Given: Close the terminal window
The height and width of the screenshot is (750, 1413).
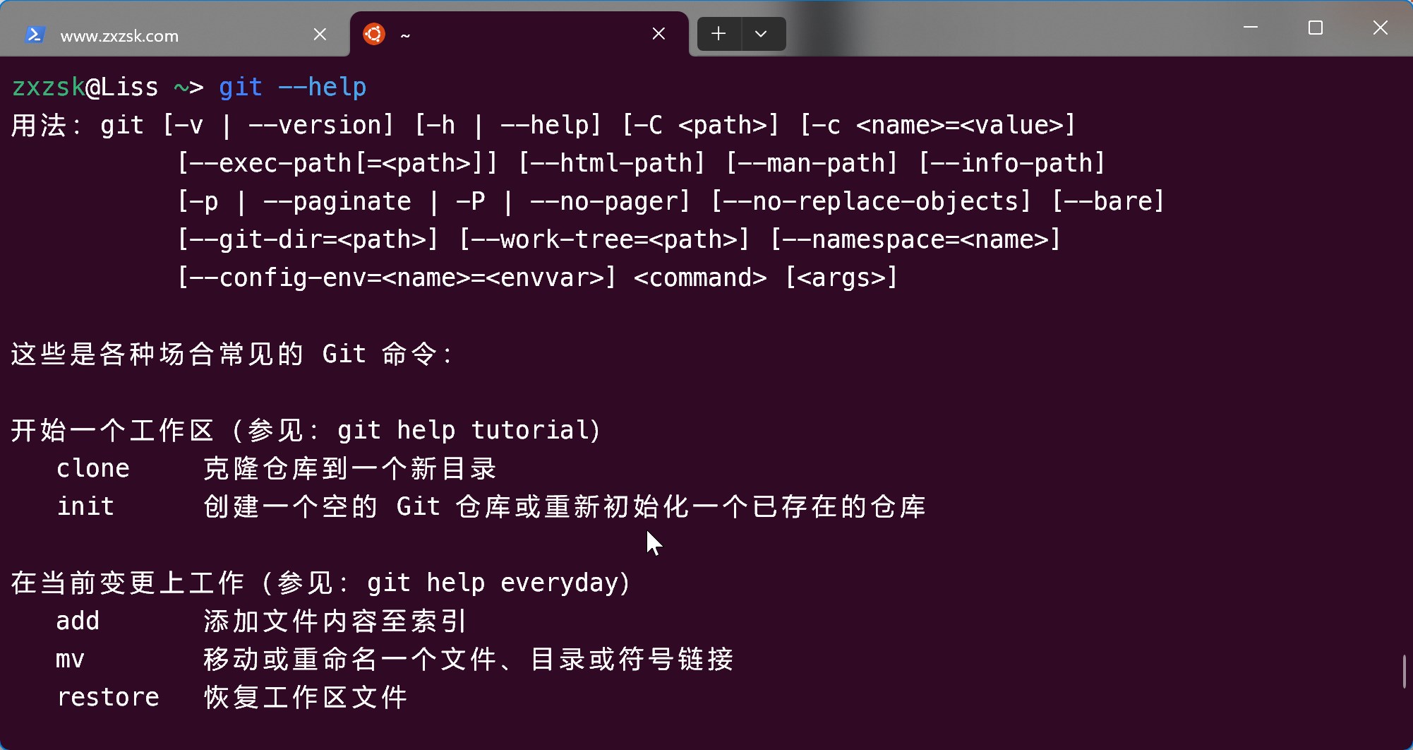Looking at the screenshot, I should [1381, 28].
